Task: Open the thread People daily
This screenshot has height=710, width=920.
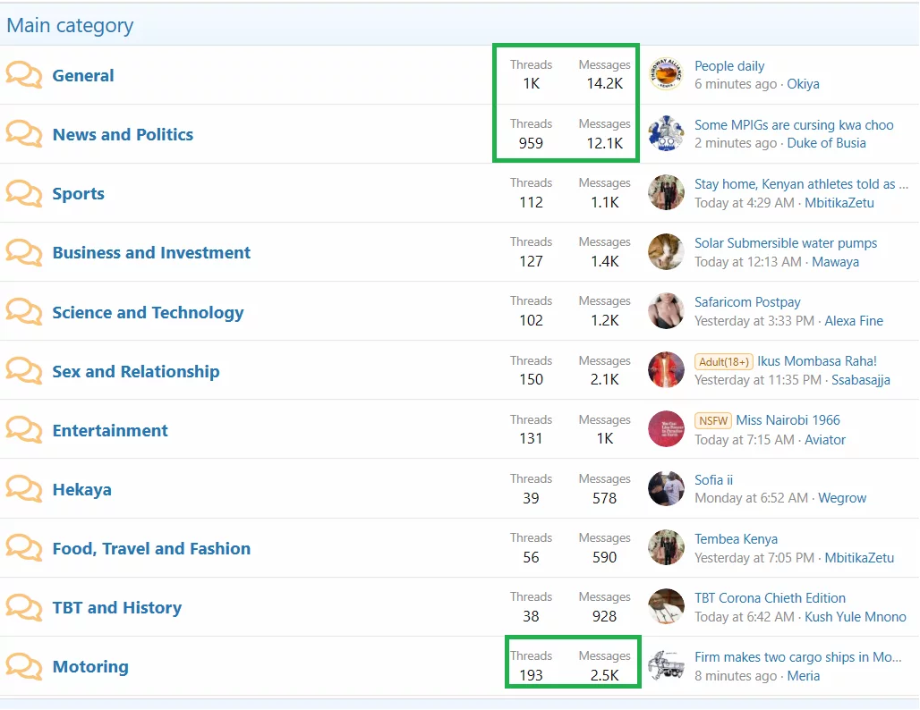Action: click(729, 66)
